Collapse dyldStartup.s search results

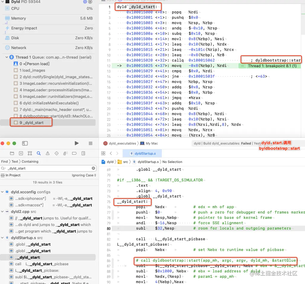point(2,238)
